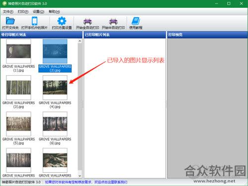Click the 打开手机中的照片 phone icon

click(x=35, y=21)
